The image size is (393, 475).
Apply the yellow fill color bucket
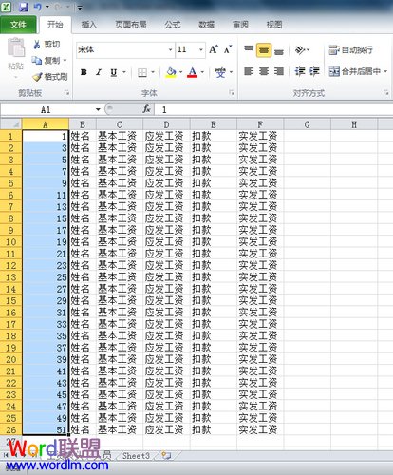tap(171, 73)
